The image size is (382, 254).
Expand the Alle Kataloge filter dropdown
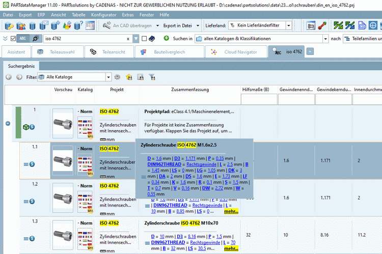[x=108, y=77]
